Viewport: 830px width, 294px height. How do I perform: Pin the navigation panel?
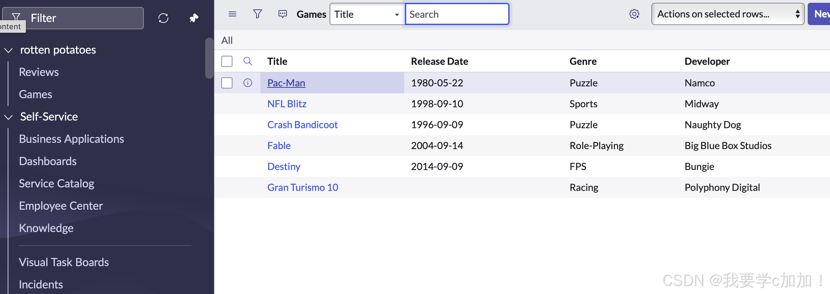[x=194, y=18]
